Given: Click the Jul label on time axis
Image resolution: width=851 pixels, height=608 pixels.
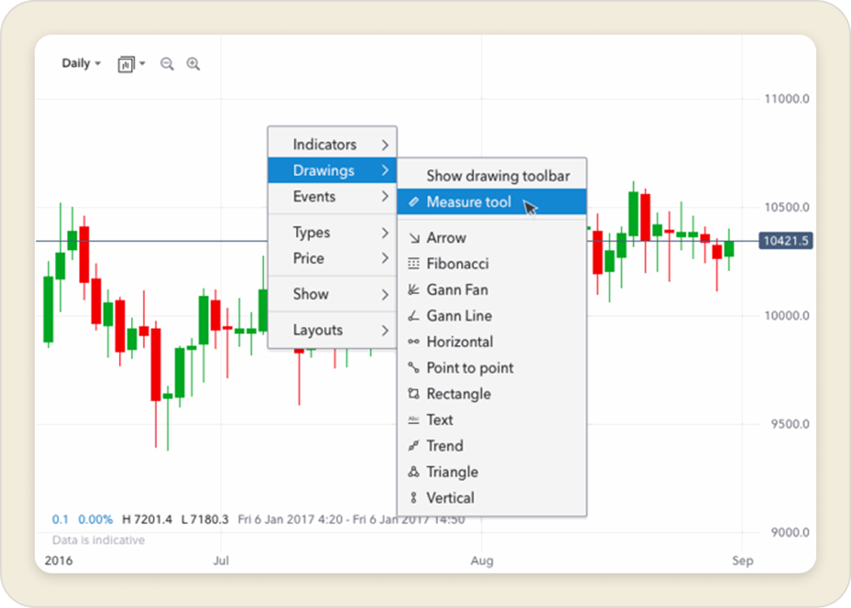Looking at the screenshot, I should 221,560.
